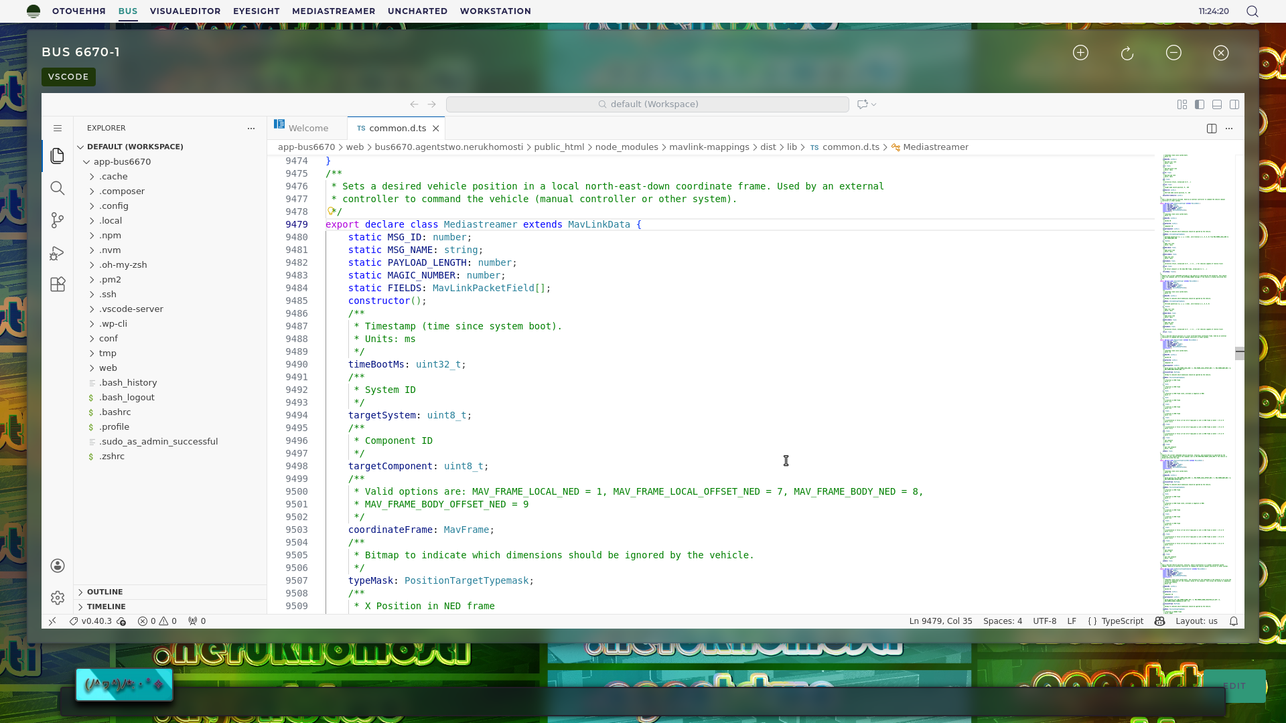The height and width of the screenshot is (723, 1286).
Task: Open the Manage gear icon
Action: (58, 597)
